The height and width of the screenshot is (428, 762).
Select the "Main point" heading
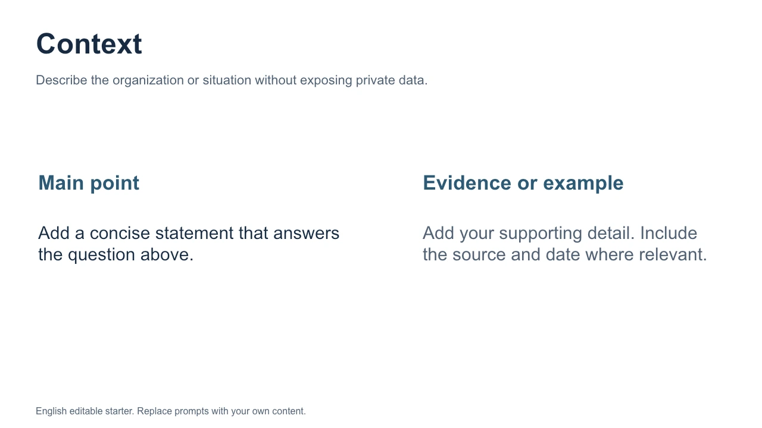(89, 183)
